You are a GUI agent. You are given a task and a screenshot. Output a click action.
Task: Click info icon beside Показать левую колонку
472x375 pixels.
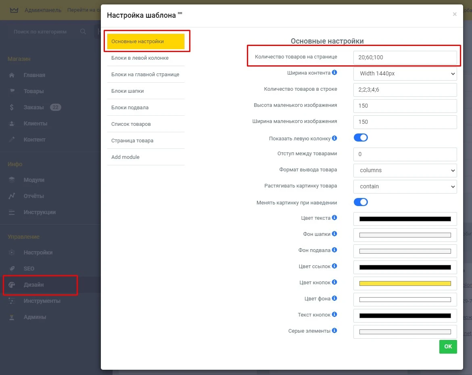tap(334, 138)
